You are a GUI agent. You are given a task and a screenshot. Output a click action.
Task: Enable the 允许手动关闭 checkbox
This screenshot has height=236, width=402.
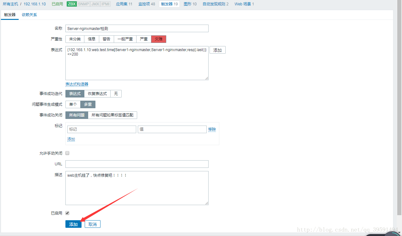67,153
